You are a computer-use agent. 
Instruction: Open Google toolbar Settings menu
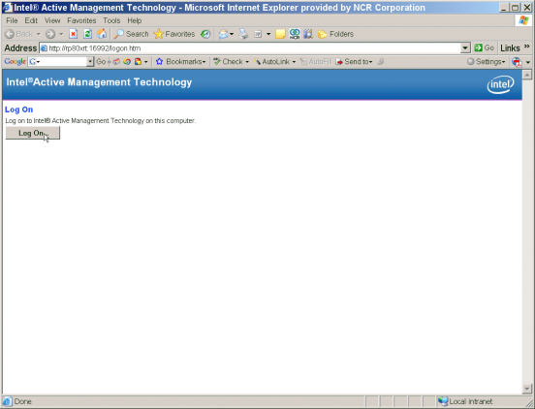click(487, 61)
